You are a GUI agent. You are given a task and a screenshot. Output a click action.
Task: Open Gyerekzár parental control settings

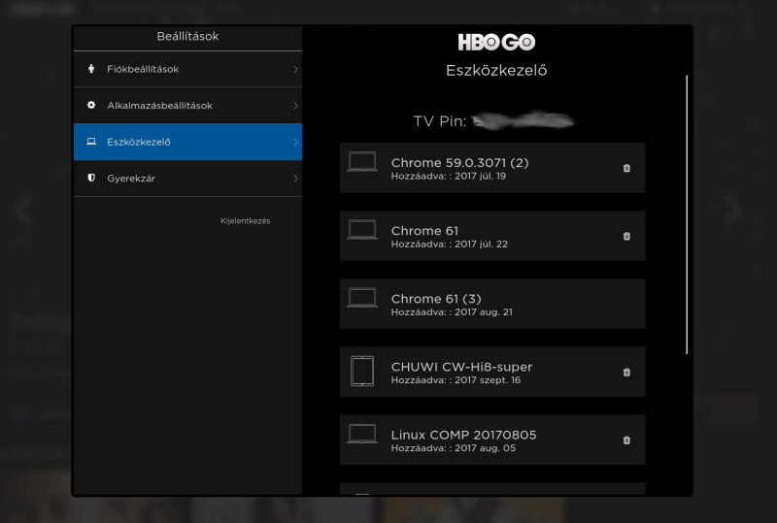click(x=187, y=179)
